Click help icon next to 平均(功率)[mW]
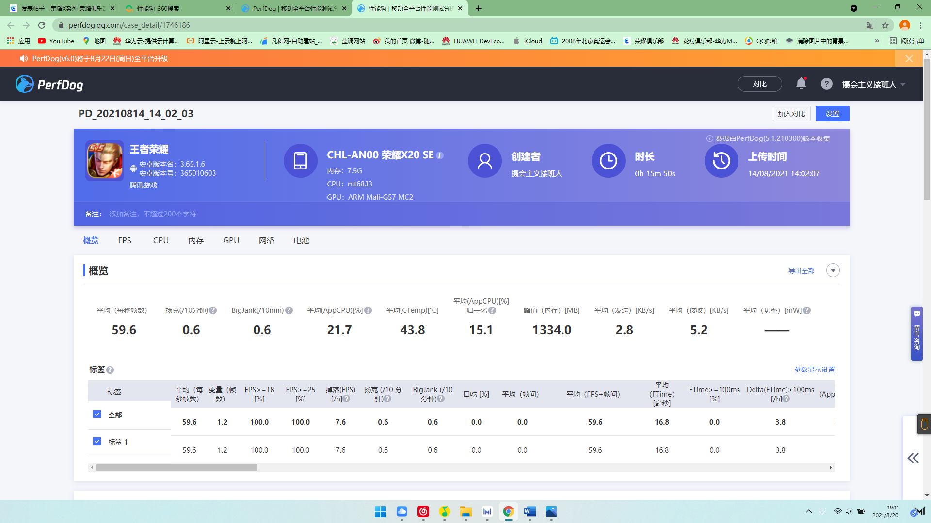The height and width of the screenshot is (523, 931). tap(807, 310)
